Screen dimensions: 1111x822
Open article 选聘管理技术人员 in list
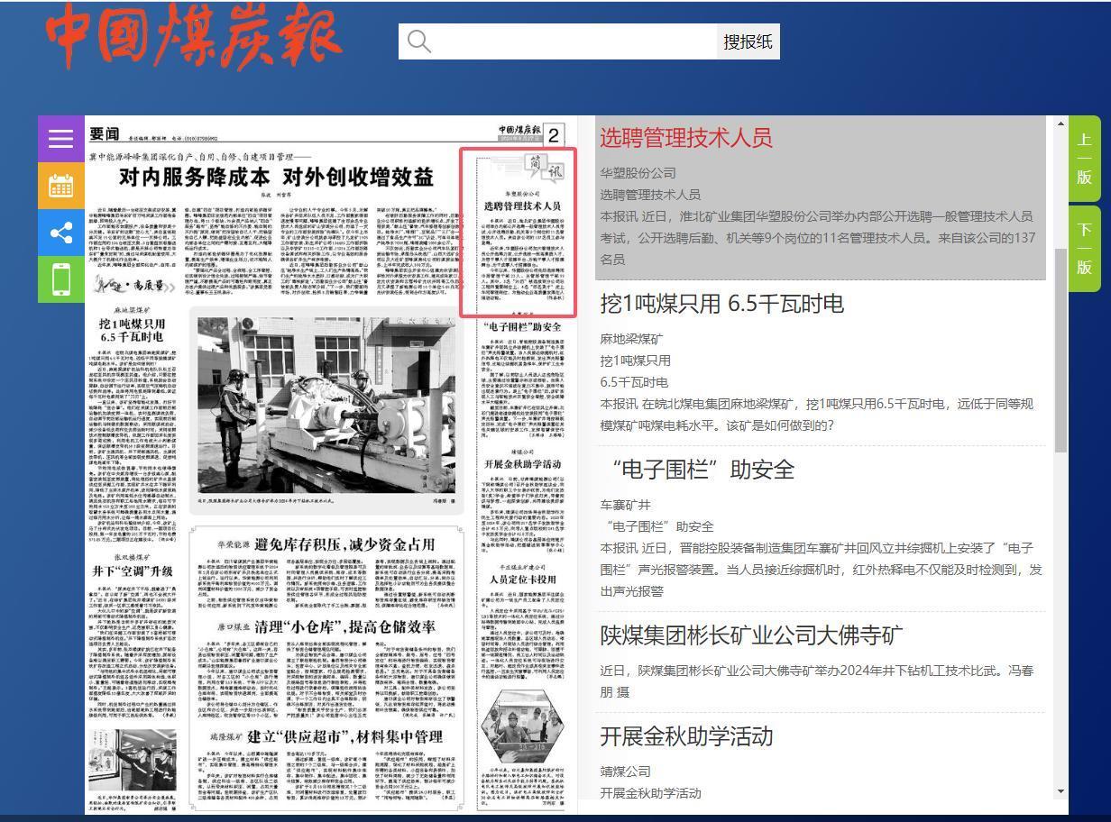(686, 138)
